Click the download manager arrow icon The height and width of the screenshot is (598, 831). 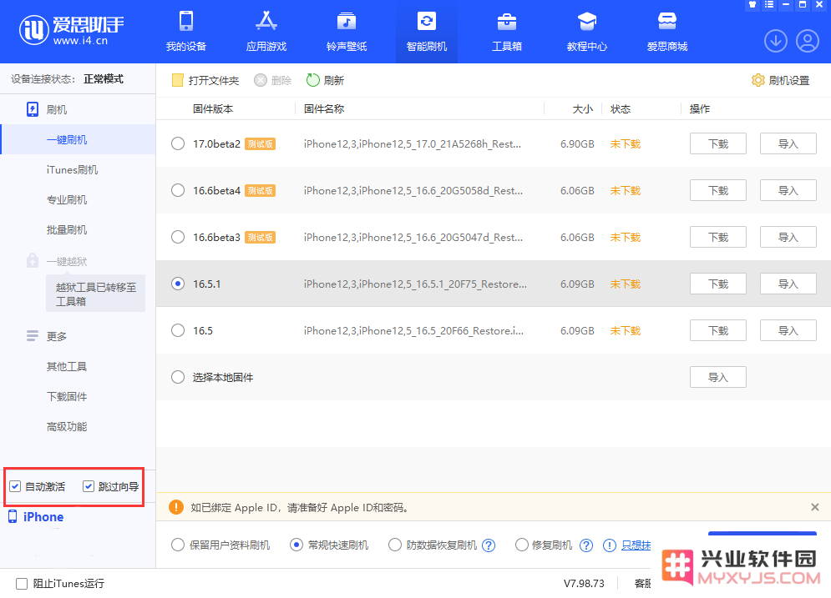pyautogui.click(x=775, y=41)
